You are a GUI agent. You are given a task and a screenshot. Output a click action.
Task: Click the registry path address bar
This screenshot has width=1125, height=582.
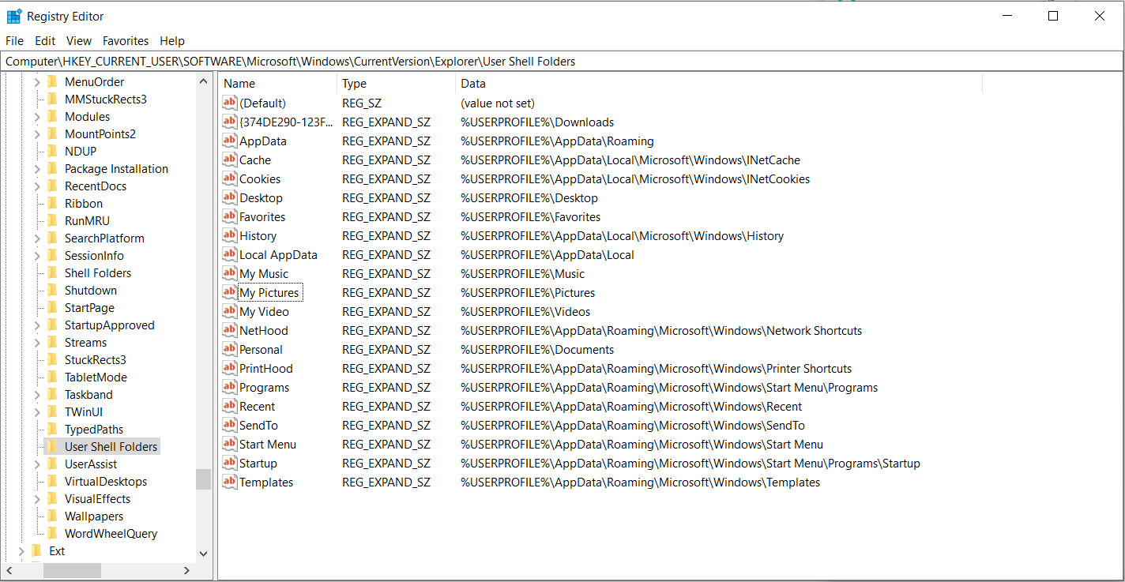(562, 61)
